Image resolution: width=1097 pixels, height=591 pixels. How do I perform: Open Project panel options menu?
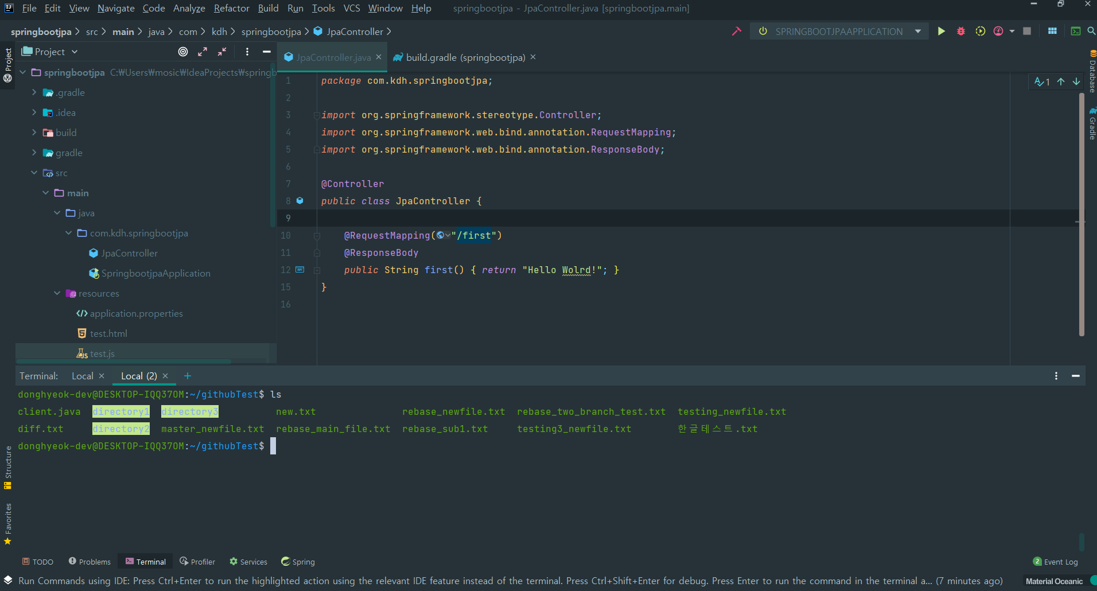(x=247, y=52)
